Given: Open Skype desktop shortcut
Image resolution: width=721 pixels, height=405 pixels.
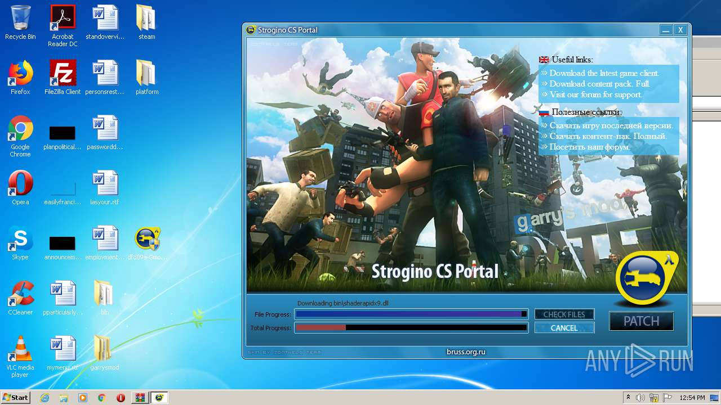Looking at the screenshot, I should (20, 243).
